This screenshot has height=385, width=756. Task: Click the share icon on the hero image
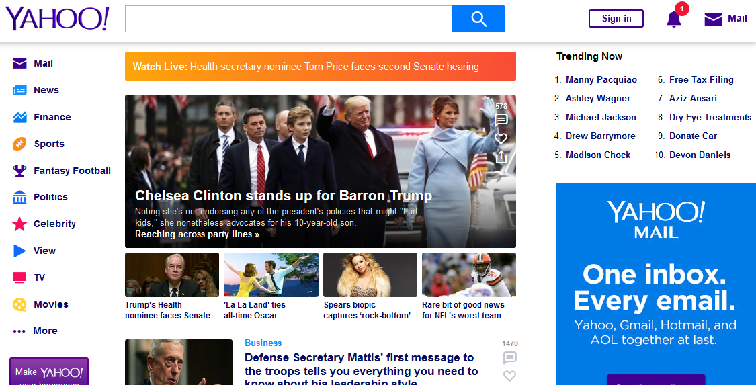tap(501, 157)
